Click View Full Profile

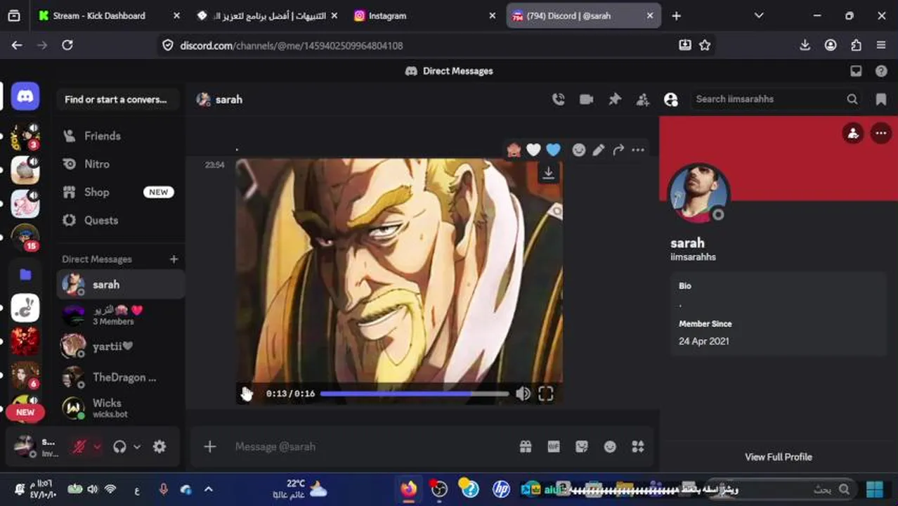[779, 457]
